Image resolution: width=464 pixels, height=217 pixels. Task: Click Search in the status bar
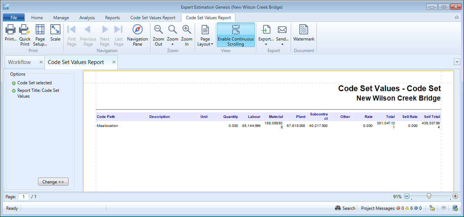pyautogui.click(x=345, y=208)
